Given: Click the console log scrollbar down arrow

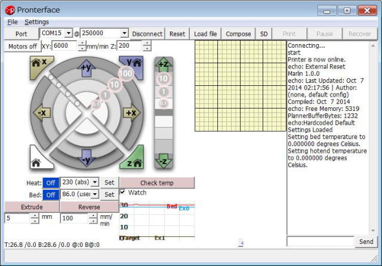Looking at the screenshot, I should pos(373,230).
